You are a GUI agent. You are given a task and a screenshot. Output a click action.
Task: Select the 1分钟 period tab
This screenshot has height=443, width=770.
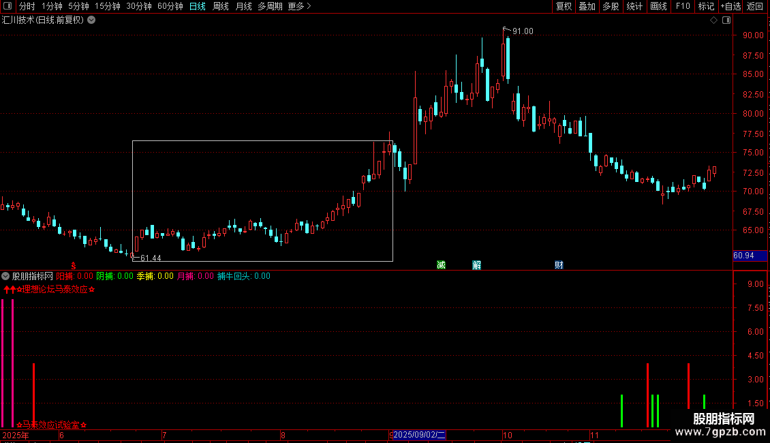tap(52, 6)
